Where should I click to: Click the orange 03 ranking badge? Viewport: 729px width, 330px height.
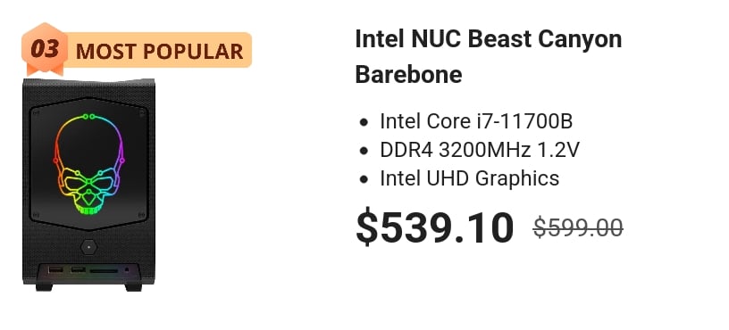45,49
